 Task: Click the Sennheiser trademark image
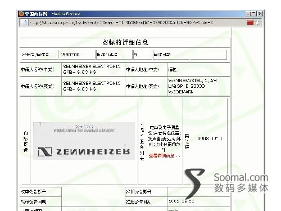point(84,141)
